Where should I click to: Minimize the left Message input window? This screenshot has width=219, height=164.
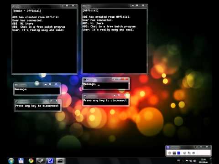pos(46,84)
